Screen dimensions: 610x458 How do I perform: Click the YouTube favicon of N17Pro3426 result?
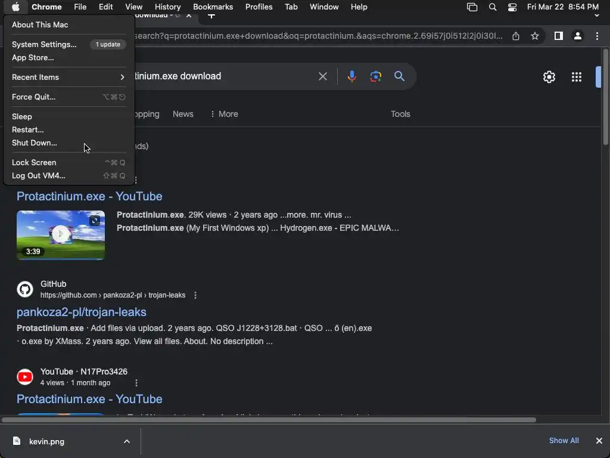[x=25, y=377]
